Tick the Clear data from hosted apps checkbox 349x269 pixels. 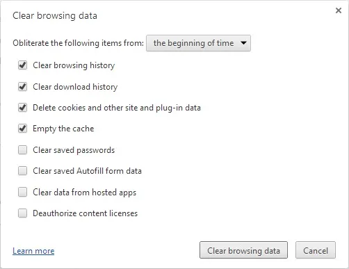point(22,192)
